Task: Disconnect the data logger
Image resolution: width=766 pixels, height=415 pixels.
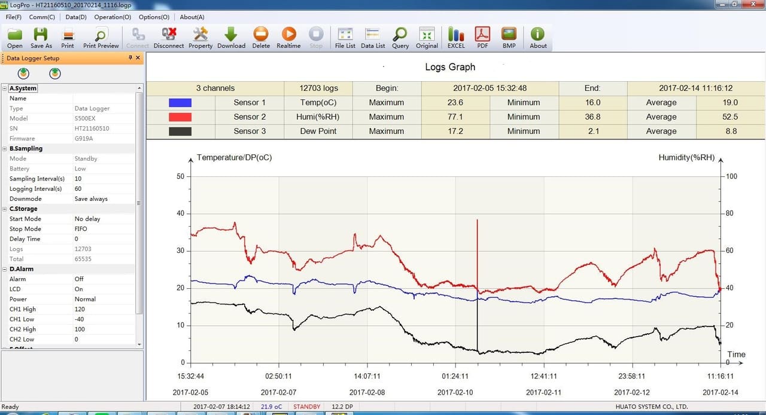Action: [169, 38]
